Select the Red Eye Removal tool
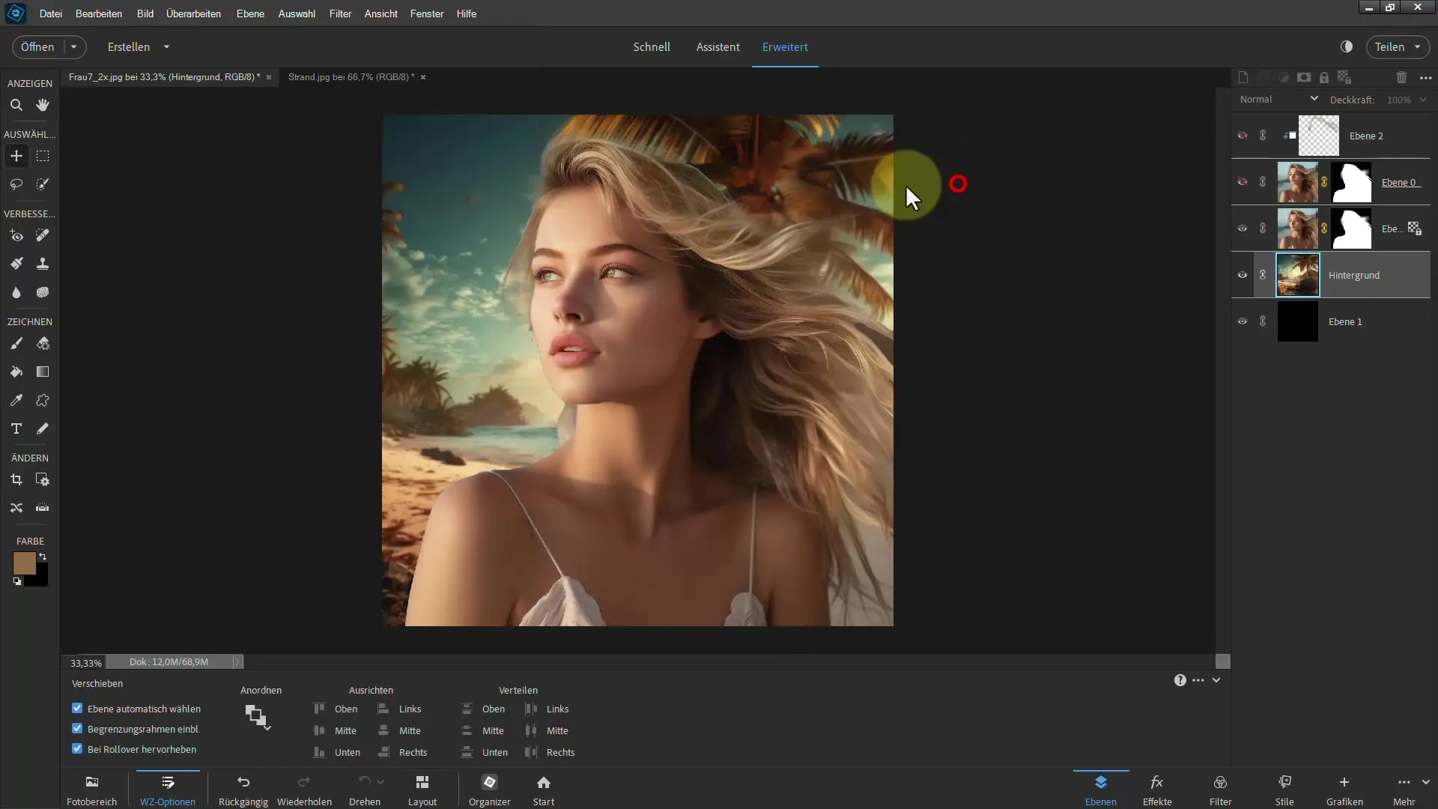Viewport: 1438px width, 809px height. pos(16,235)
